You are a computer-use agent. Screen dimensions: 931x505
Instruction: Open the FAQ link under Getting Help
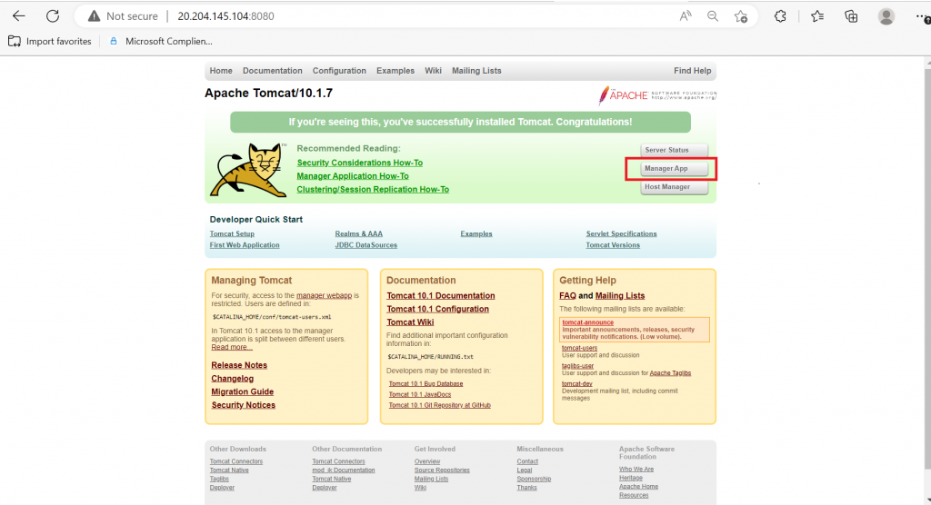[567, 295]
